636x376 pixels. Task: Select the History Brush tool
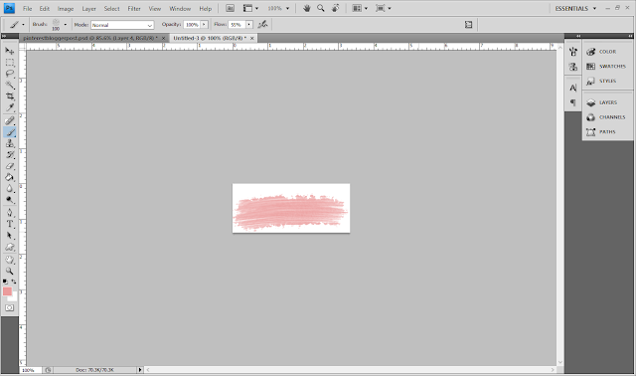[x=10, y=155]
